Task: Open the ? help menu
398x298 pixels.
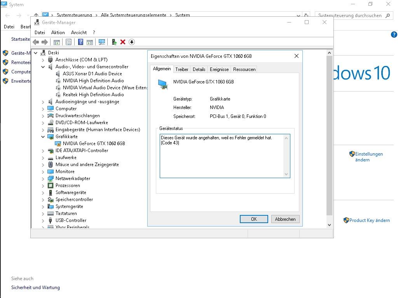Action: [x=94, y=33]
